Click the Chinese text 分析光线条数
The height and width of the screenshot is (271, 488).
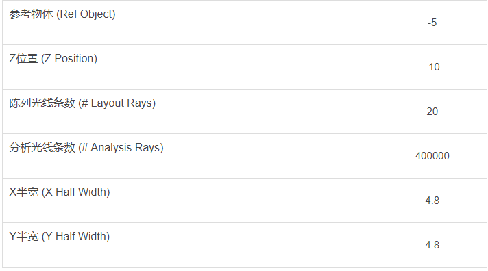point(42,147)
